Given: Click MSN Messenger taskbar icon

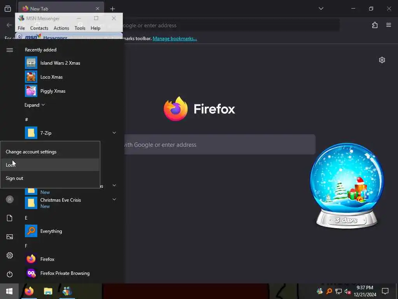Looking at the screenshot, I should pos(67,291).
